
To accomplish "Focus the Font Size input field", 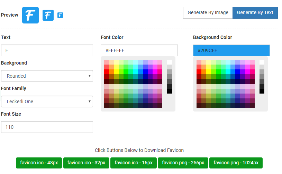I will point(47,127).
